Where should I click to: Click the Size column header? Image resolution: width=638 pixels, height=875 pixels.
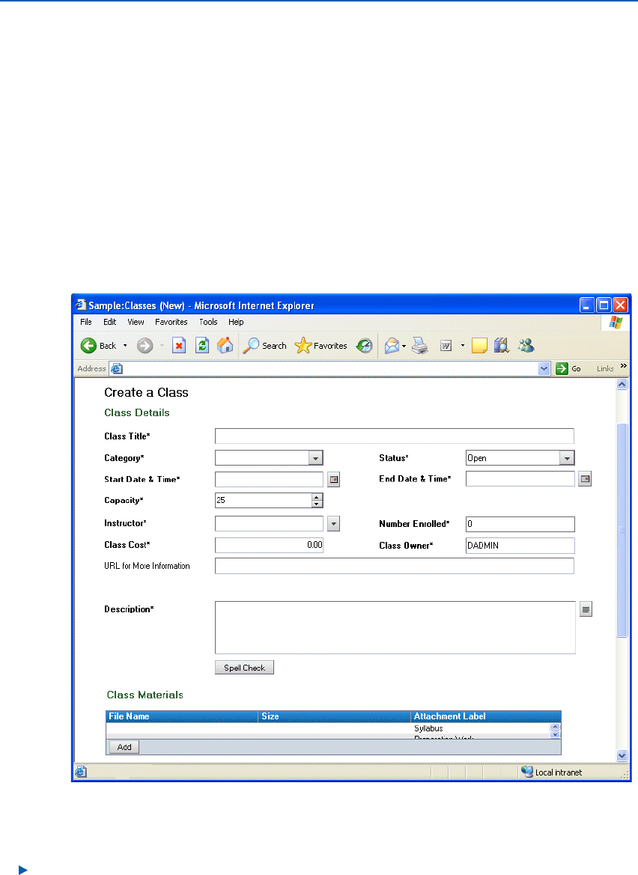(x=334, y=716)
